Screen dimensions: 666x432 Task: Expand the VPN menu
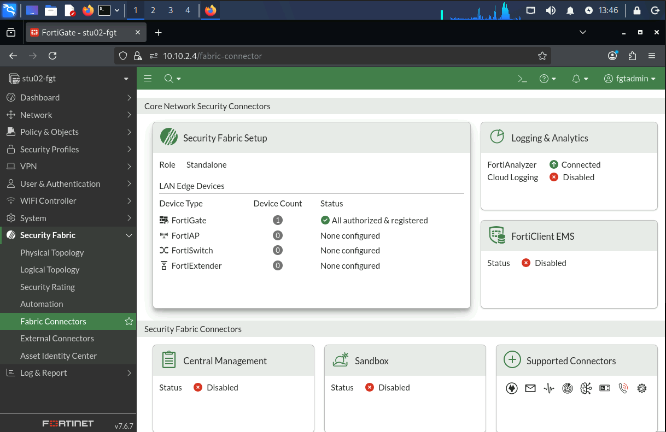coord(68,166)
